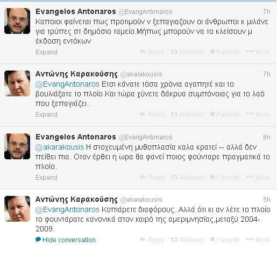Hide conversation under the last tweet

point(66,240)
